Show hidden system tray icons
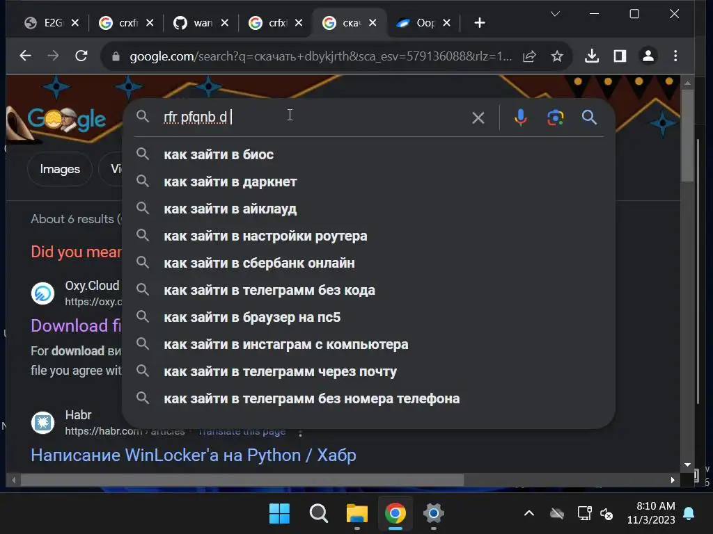This screenshot has height=534, width=713. 529,514
